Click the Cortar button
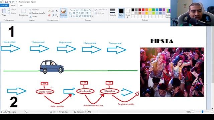Viewport: 214px width, 120px height. click(x=12, y=10)
